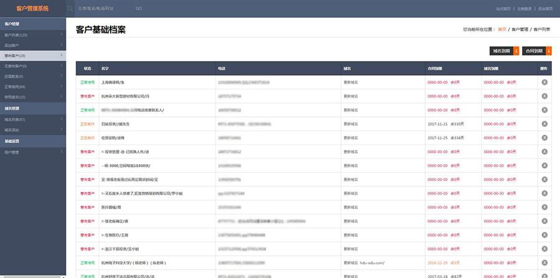The image size is (560, 278).
Task: Click X icon for 杭州承大新型建材 row
Action: [x=544, y=96]
